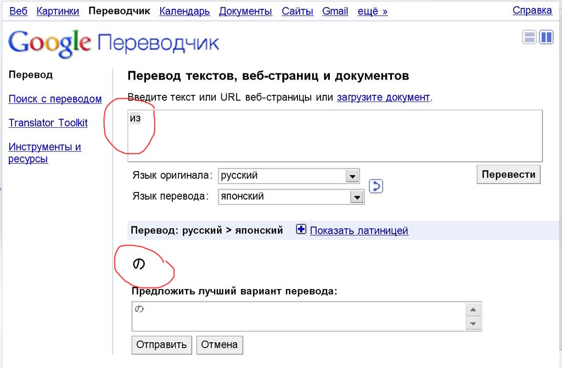562x368 pixels.
Task: Open Поиск с переводом in the sidebar
Action: (55, 99)
